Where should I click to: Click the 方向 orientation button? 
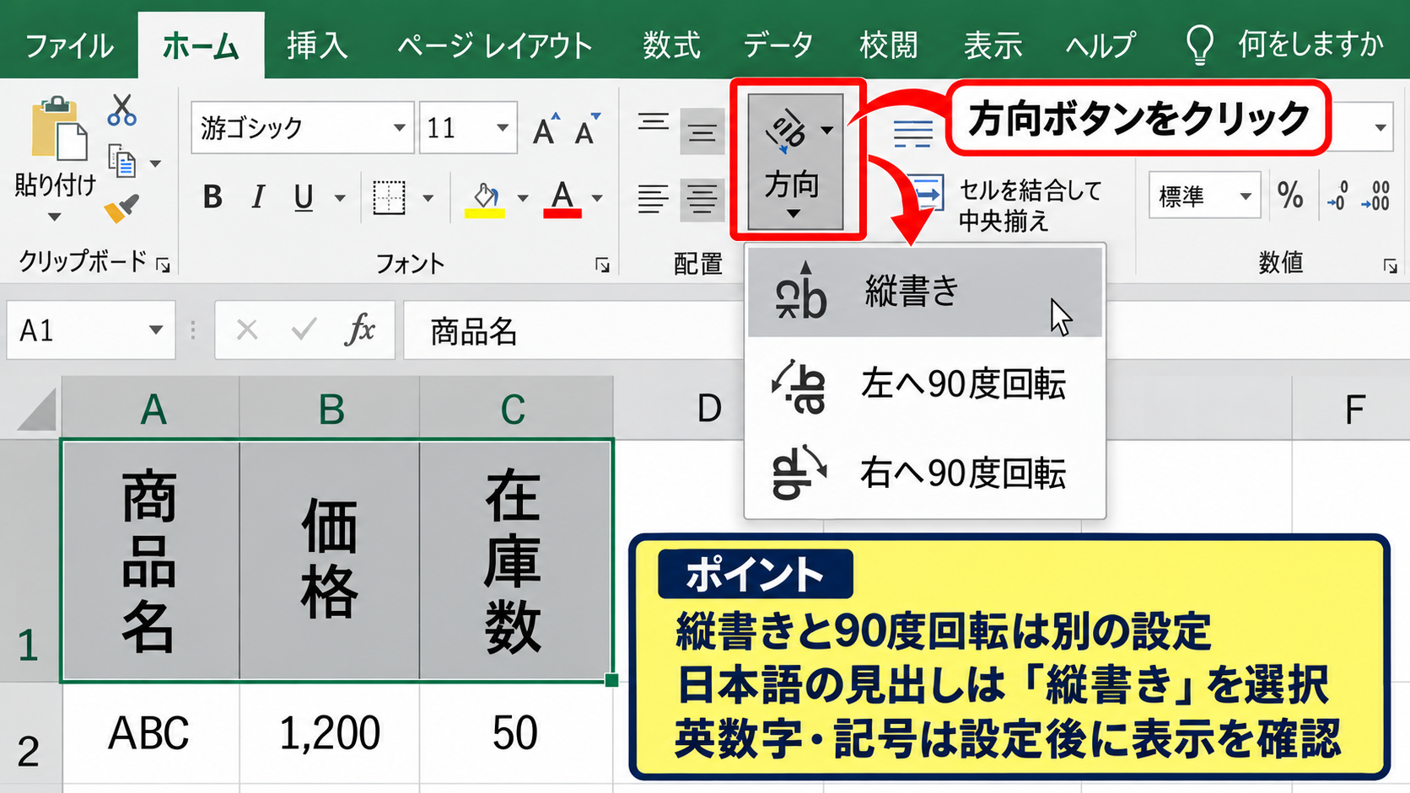click(795, 160)
